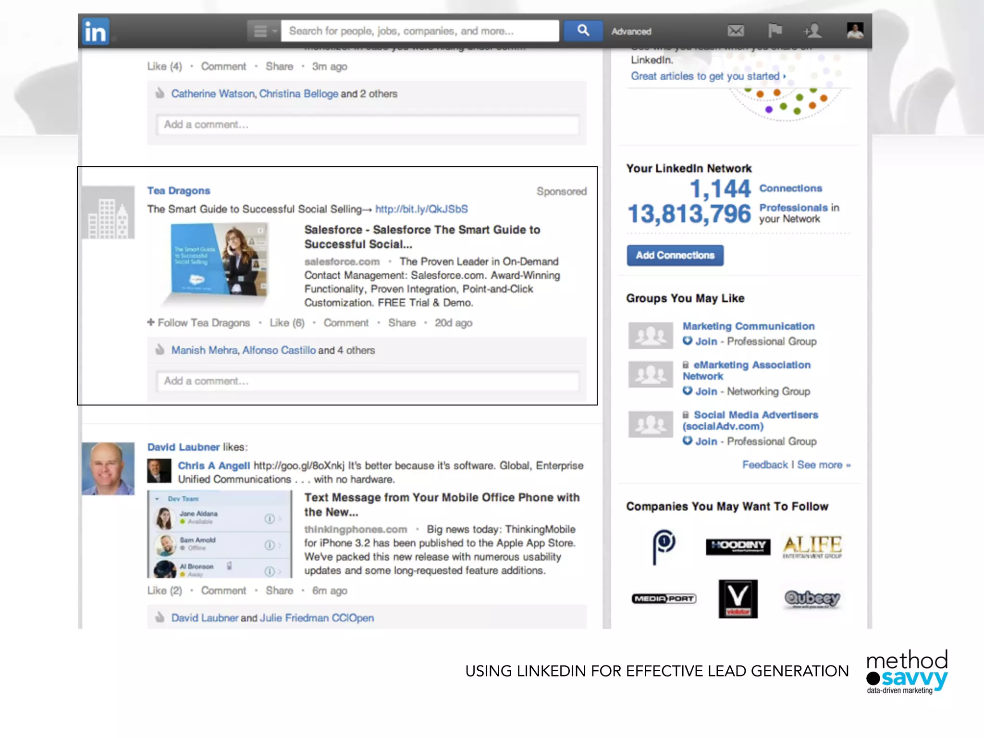The height and width of the screenshot is (738, 984).
Task: Open the profile photo account menu
Action: point(855,31)
